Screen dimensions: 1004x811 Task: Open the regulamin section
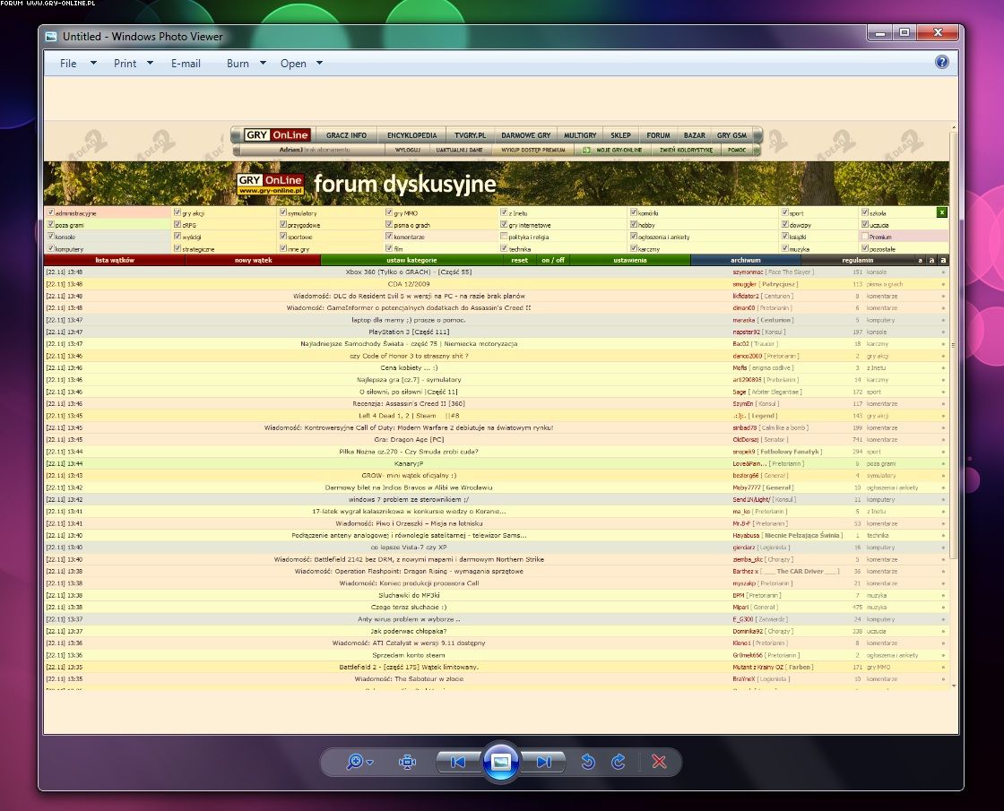tap(858, 260)
